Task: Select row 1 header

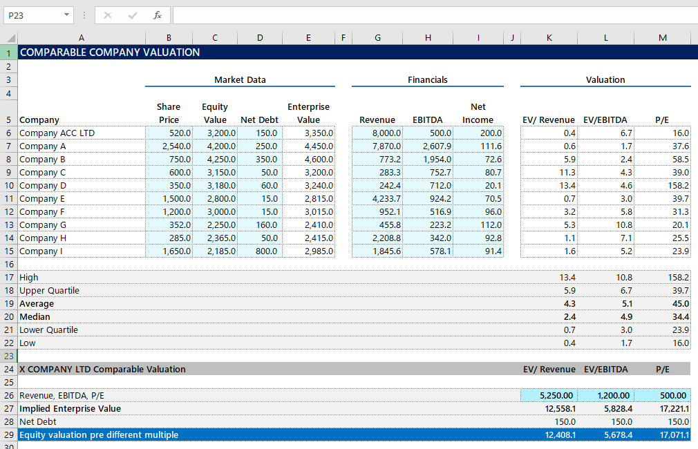Action: [8, 52]
